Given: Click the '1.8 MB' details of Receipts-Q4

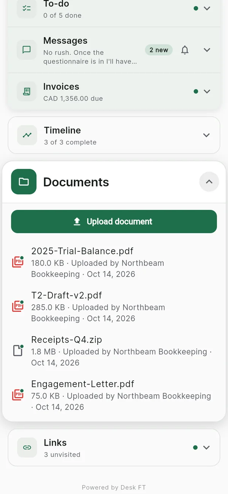Looking at the screenshot, I should 121,357.
